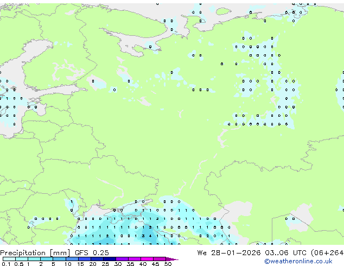
Task: Click the 1–2 mm legend color swatch
Action: [x=34, y=259]
